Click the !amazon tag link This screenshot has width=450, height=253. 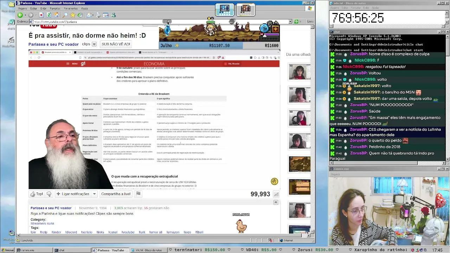173,232
